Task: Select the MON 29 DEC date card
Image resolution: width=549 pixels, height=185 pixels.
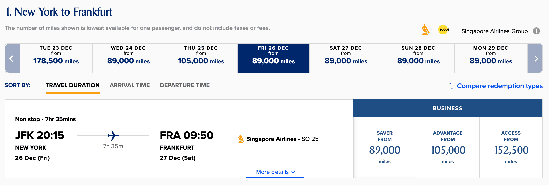Action: coord(491,58)
